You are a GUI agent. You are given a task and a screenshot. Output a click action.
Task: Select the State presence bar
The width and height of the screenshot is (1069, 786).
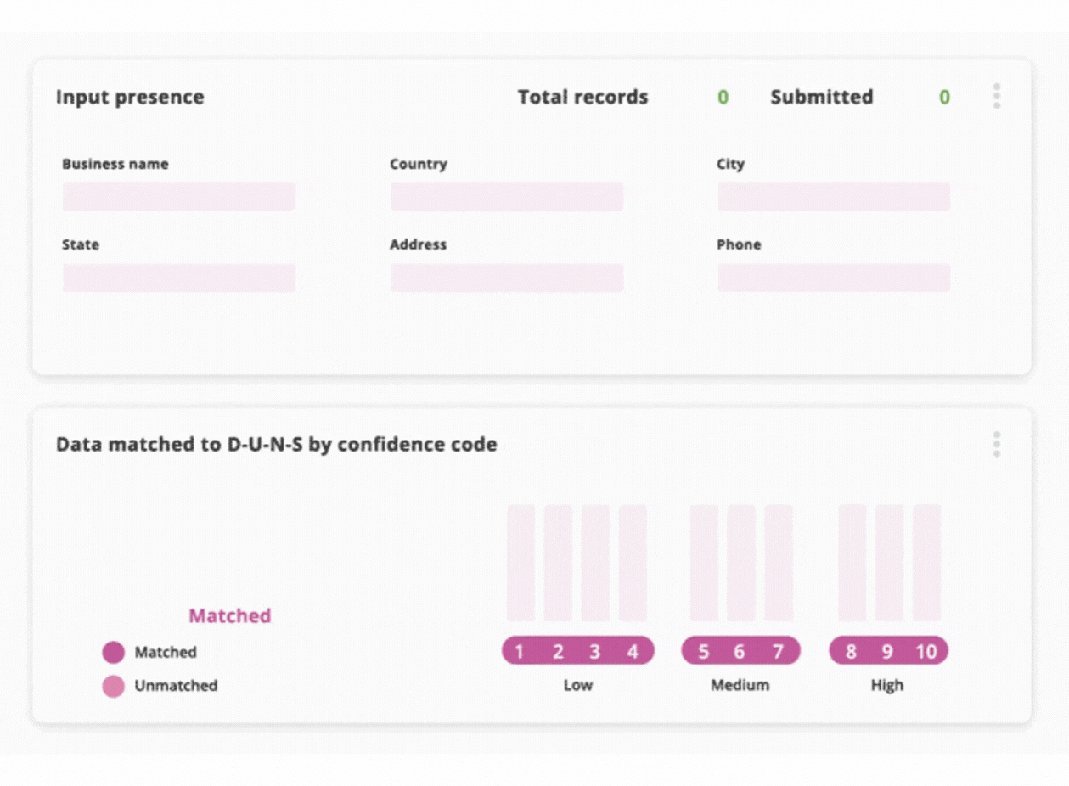(x=179, y=278)
